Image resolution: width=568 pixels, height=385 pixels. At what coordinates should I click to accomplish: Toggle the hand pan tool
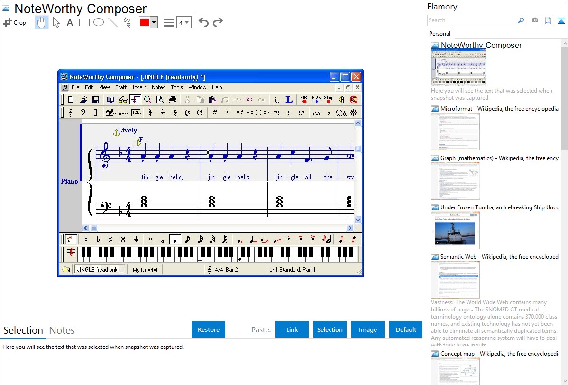tap(42, 22)
